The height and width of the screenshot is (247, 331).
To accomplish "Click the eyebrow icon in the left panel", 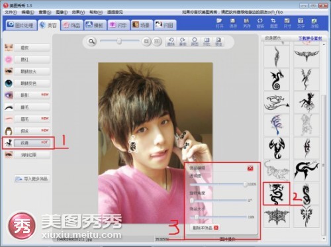I will click(9, 119).
